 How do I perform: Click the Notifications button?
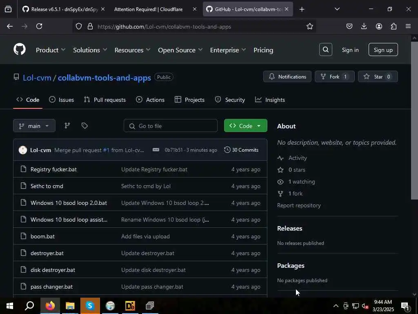click(x=287, y=76)
